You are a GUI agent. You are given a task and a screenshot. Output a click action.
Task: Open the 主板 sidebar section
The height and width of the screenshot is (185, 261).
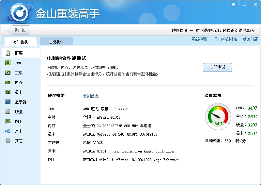(x=21, y=73)
